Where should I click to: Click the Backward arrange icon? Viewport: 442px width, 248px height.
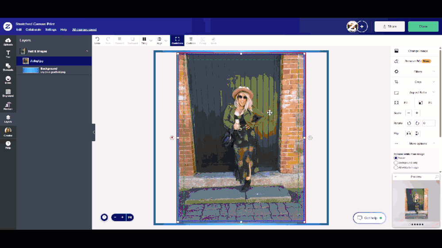click(132, 41)
